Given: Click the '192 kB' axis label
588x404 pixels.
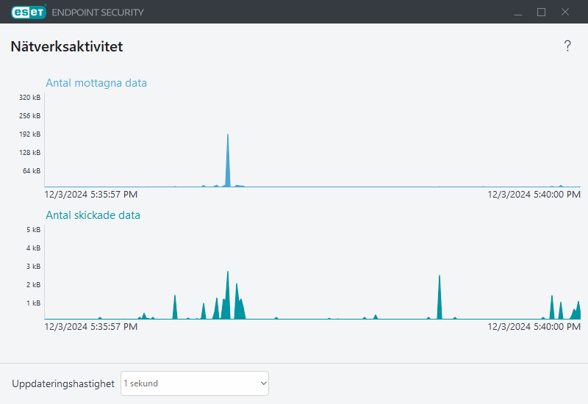Looking at the screenshot, I should tap(30, 134).
